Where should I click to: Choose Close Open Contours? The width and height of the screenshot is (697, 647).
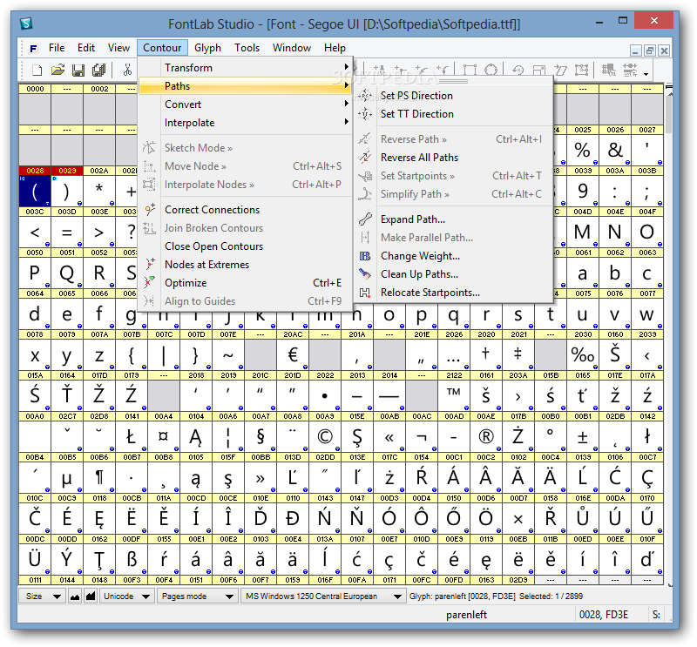(x=246, y=246)
